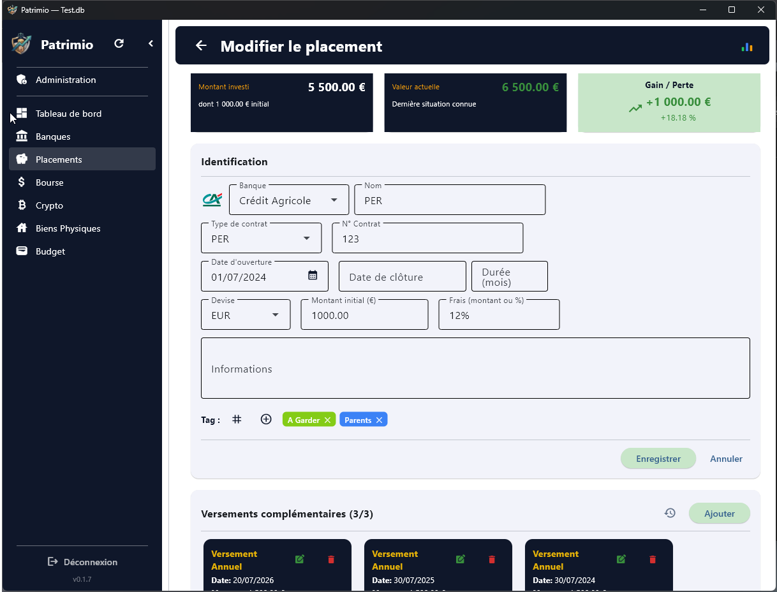Open the Banques section
Screen dimensions: 777x592
coord(82,137)
